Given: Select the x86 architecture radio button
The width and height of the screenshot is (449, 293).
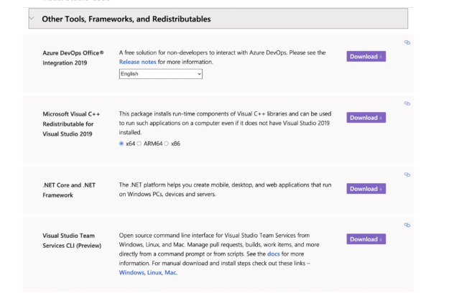Looking at the screenshot, I should (167, 144).
